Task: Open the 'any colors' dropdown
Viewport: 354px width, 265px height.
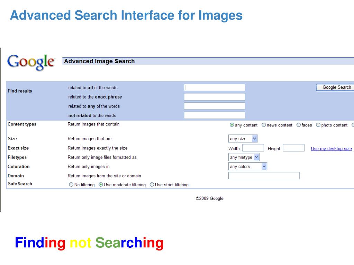Action: click(x=248, y=167)
